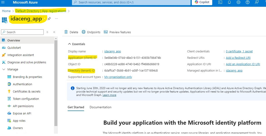Image resolution: width=266 pixels, height=136 pixels.
Task: Open portal settings gear icon
Action: pyautogui.click(x=238, y=2)
